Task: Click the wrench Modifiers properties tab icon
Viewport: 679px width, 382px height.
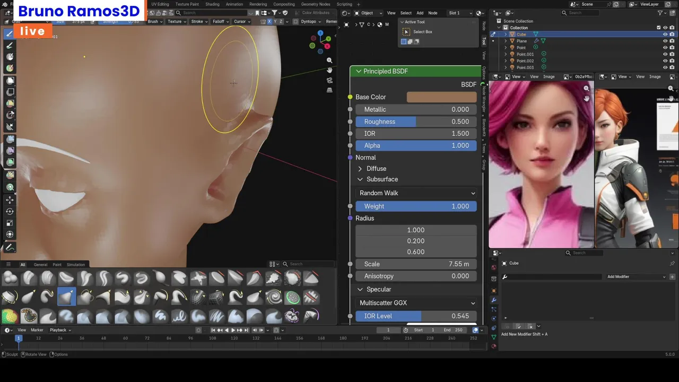Action: (x=494, y=300)
